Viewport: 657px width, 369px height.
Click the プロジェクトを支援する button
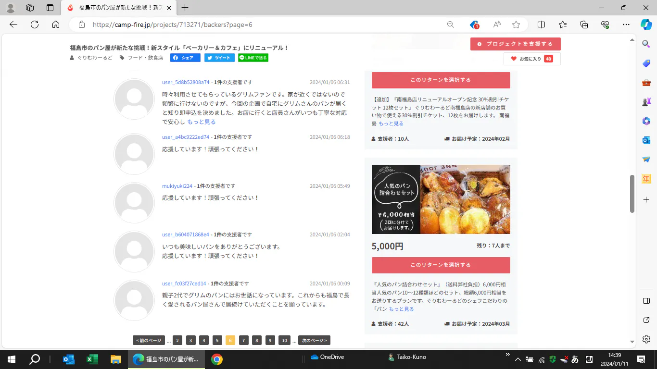(x=515, y=44)
